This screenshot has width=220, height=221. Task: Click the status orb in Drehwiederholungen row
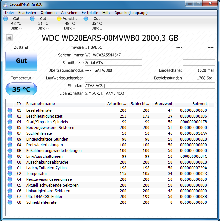pos(10,145)
